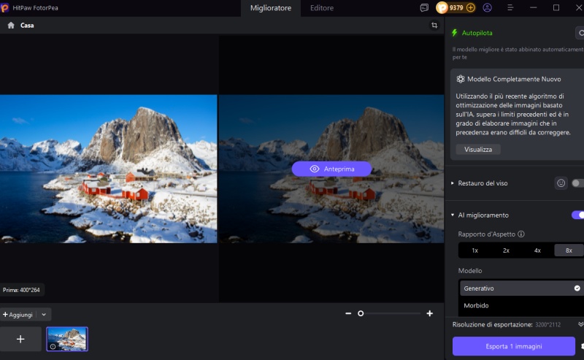
Task: Go to Casa breadcrumb
Action: pos(27,26)
